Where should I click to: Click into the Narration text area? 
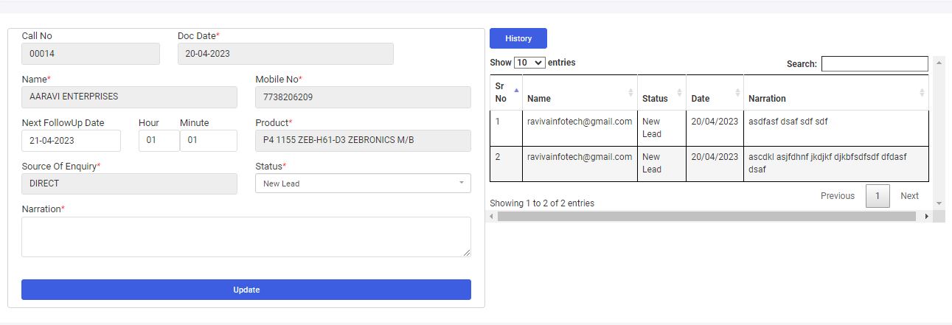click(x=246, y=237)
